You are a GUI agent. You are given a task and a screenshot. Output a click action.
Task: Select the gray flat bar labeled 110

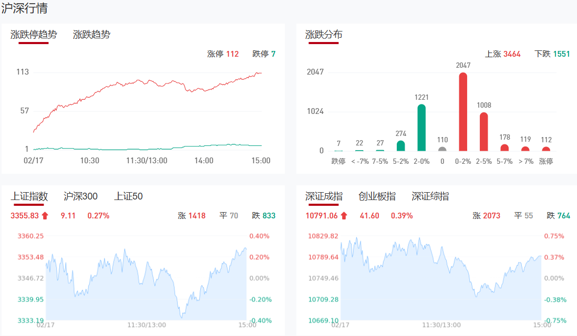[x=442, y=149]
